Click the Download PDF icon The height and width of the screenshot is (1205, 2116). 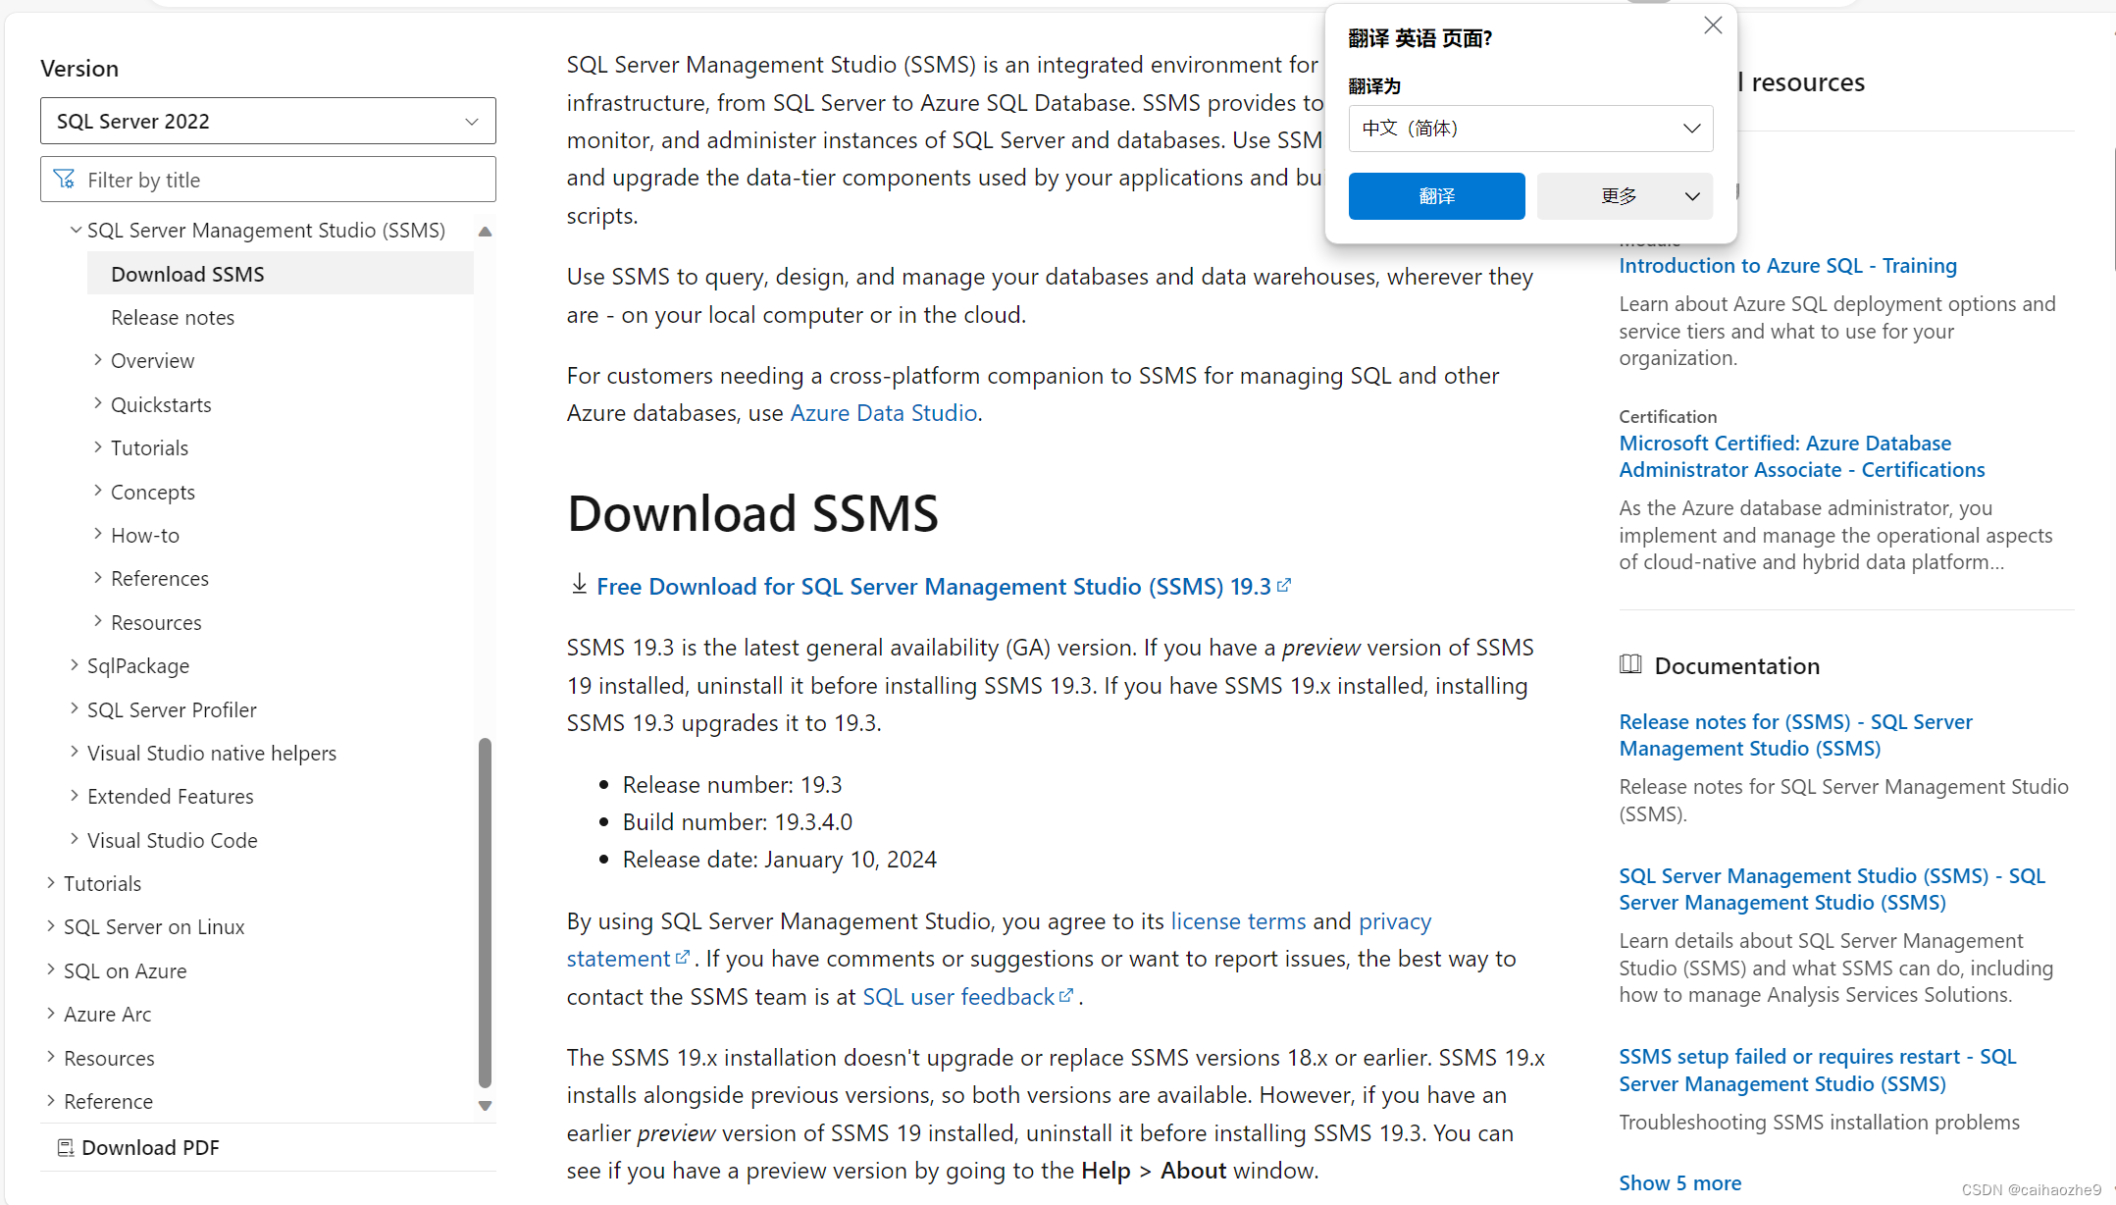point(65,1147)
